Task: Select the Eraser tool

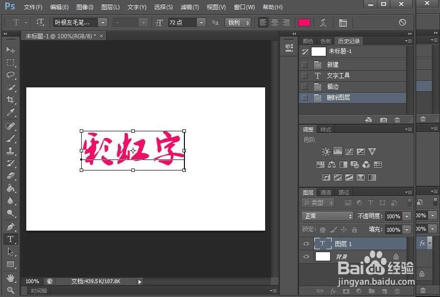Action: [11, 176]
